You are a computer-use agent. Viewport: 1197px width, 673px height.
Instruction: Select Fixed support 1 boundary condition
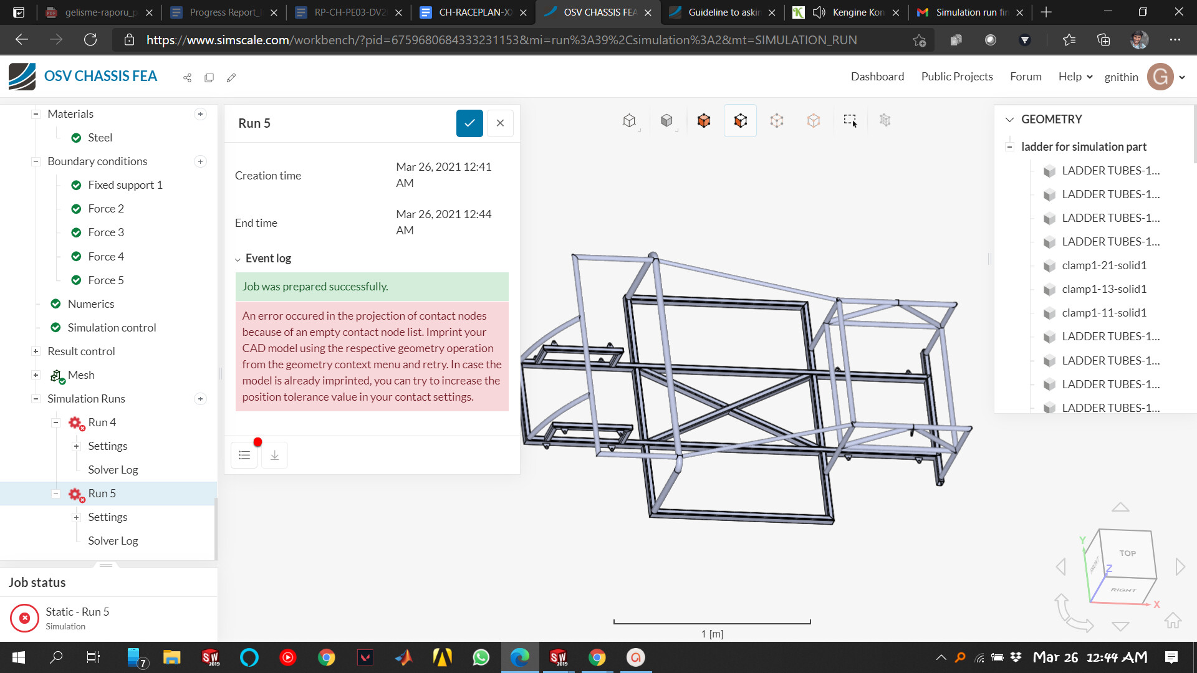click(x=125, y=185)
